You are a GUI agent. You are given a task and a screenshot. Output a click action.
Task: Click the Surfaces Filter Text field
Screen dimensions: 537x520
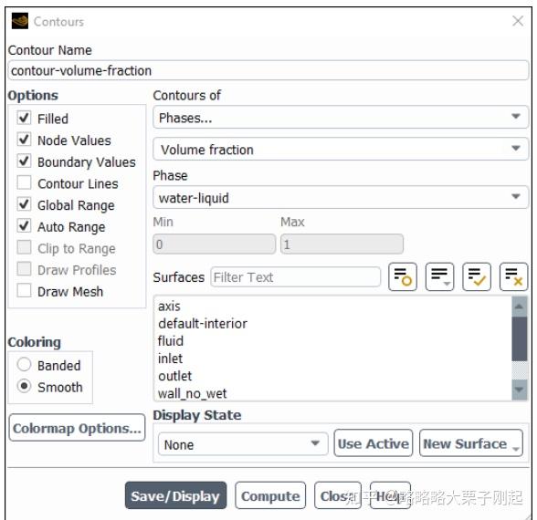click(x=296, y=277)
